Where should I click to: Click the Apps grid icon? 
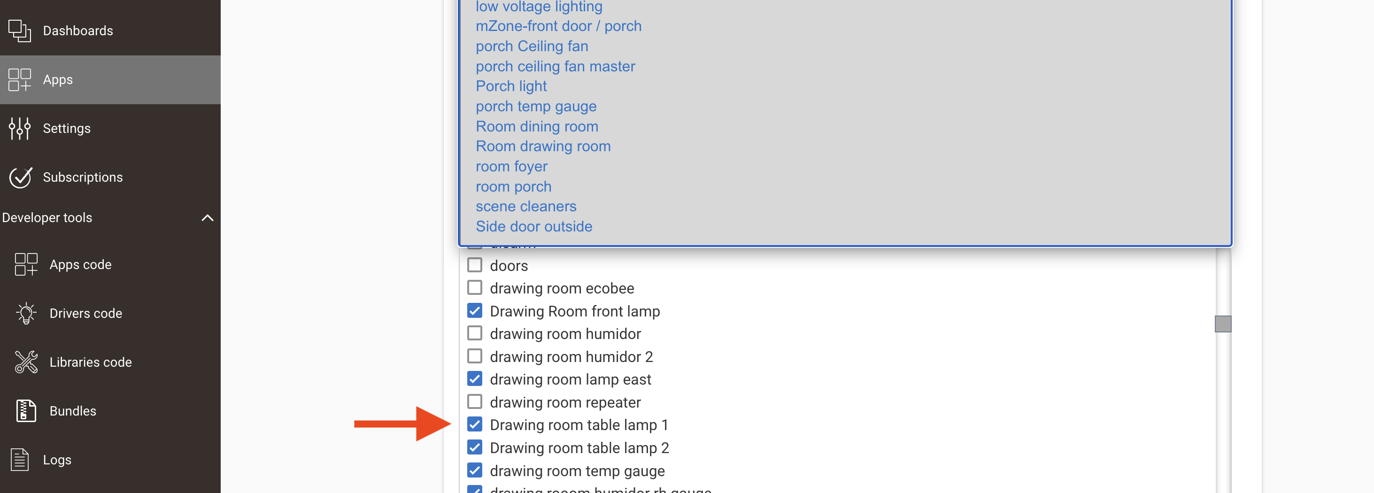point(20,79)
